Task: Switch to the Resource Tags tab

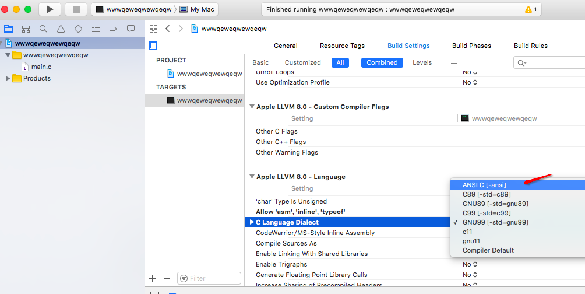Action: (x=342, y=45)
